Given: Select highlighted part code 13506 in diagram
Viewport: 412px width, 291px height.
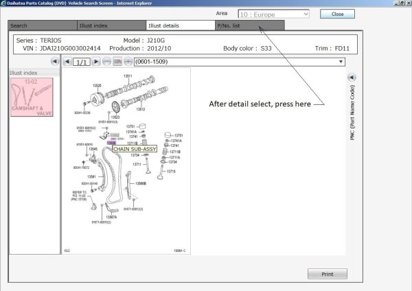Looking at the screenshot, I should 111,143.
